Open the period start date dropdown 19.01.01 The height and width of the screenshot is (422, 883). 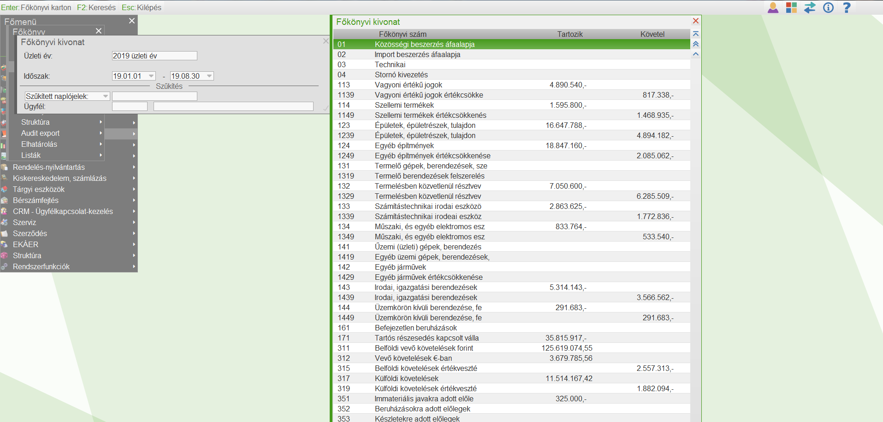[151, 76]
